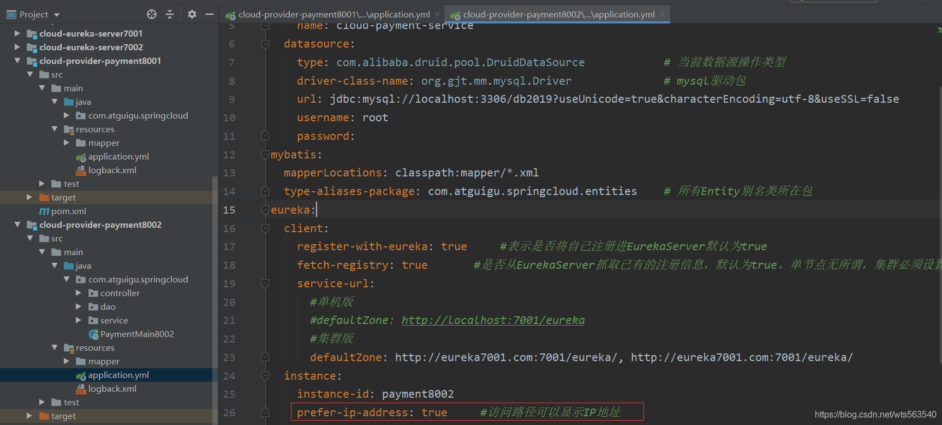
Task: Collapse cloud-provider-payment8001 module
Action: [17, 61]
